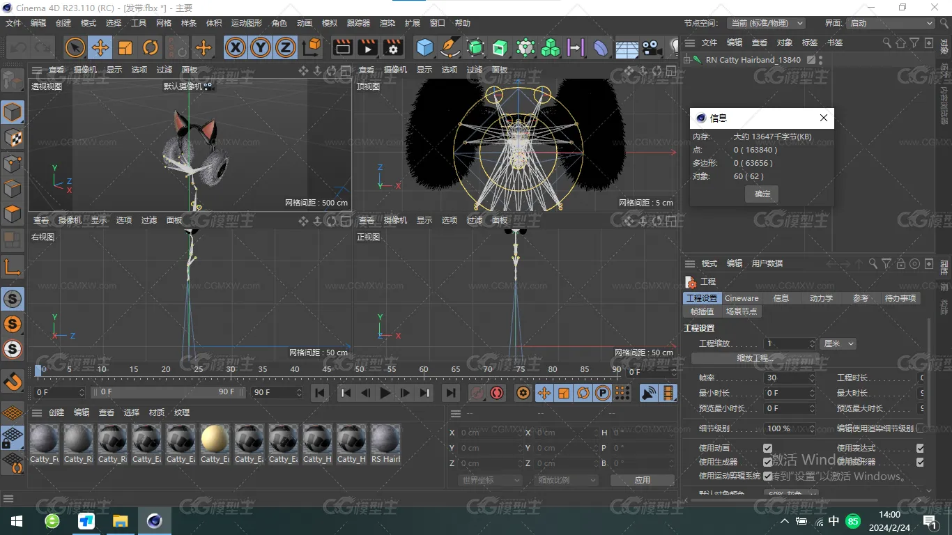Viewport: 952px width, 535px height.
Task: Open the 缩放比例 dropdown
Action: point(566,480)
